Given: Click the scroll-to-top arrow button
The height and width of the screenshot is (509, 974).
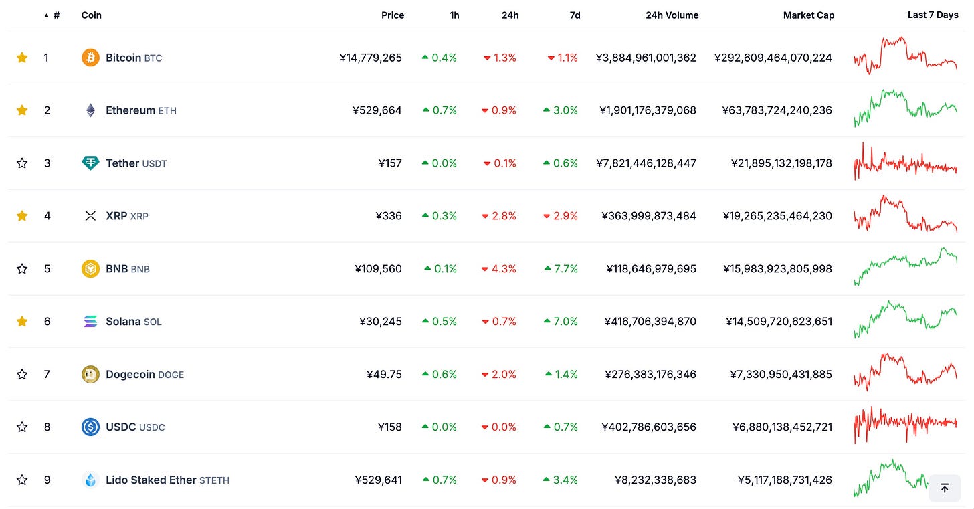Looking at the screenshot, I should (x=945, y=488).
